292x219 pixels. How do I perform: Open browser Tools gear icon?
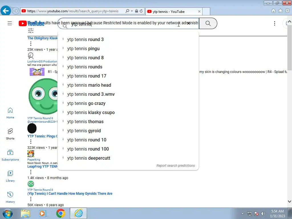pos(287,11)
